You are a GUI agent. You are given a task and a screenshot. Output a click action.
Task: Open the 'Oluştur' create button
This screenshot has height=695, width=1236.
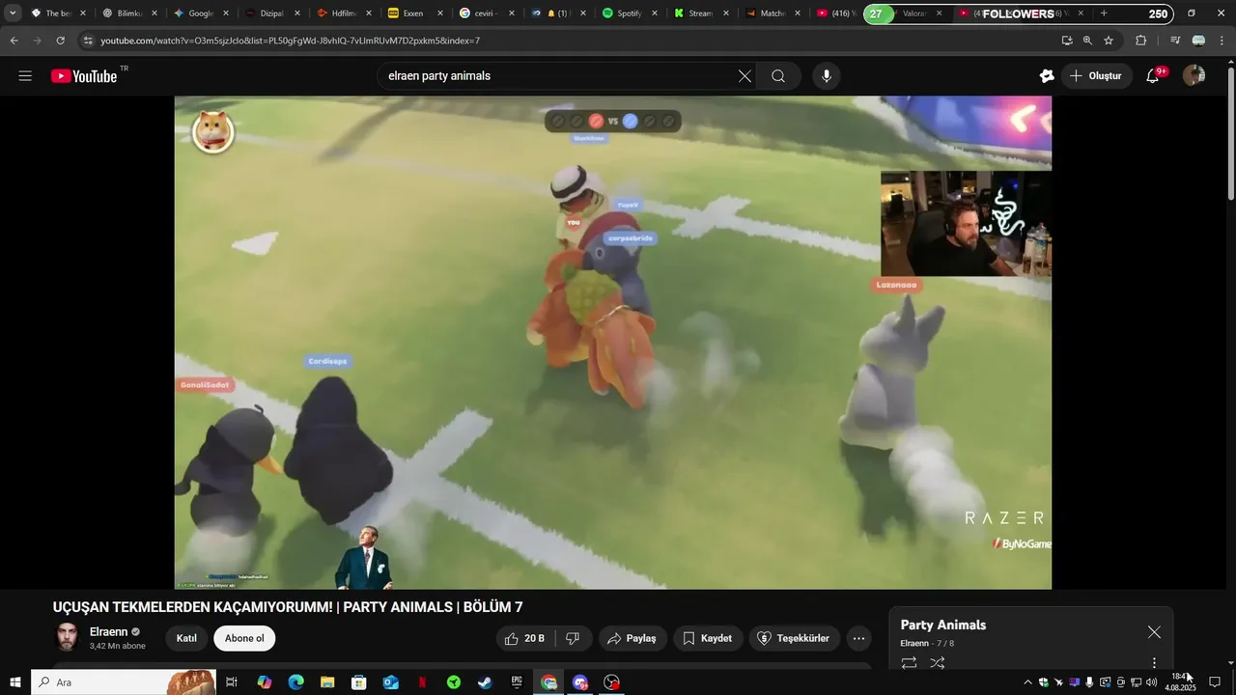coord(1096,76)
